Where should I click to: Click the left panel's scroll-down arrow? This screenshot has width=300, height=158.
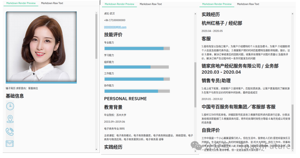[97, 149]
